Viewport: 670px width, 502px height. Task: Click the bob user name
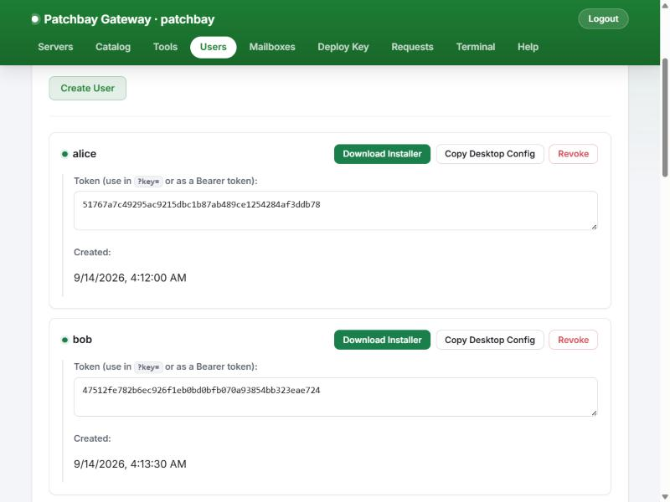click(x=82, y=340)
